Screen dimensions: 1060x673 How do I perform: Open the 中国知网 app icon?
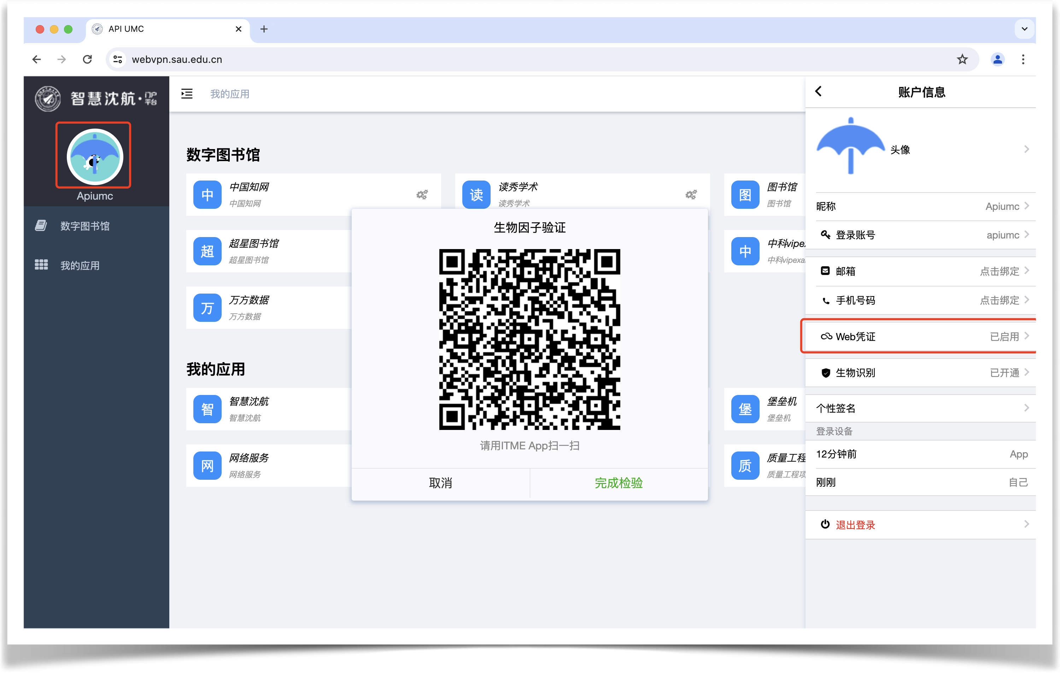point(207,194)
